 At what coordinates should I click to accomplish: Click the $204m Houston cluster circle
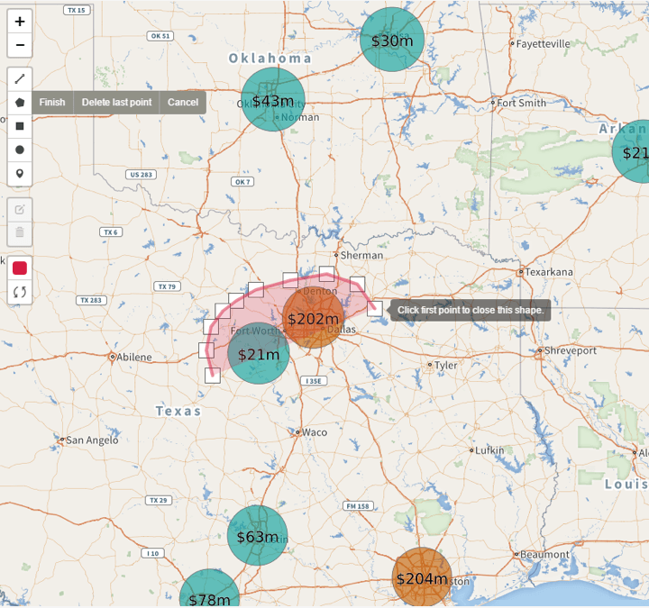[x=422, y=577]
